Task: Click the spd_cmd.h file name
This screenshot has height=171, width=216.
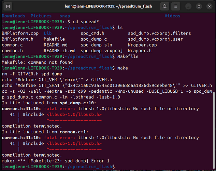Action: [x=92, y=34]
